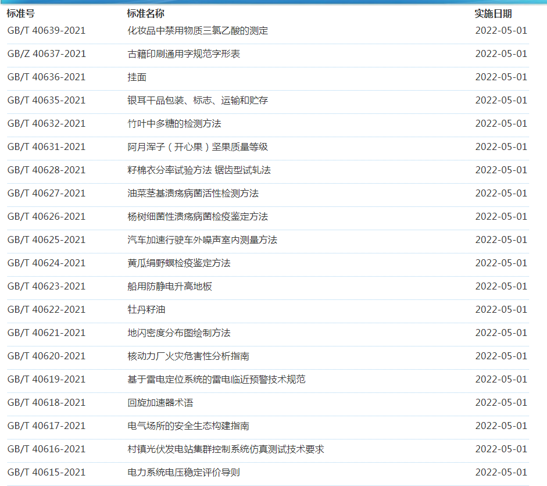The height and width of the screenshot is (486, 547).
Task: Open standard number GB/T 40632-2021
Action: (x=47, y=124)
